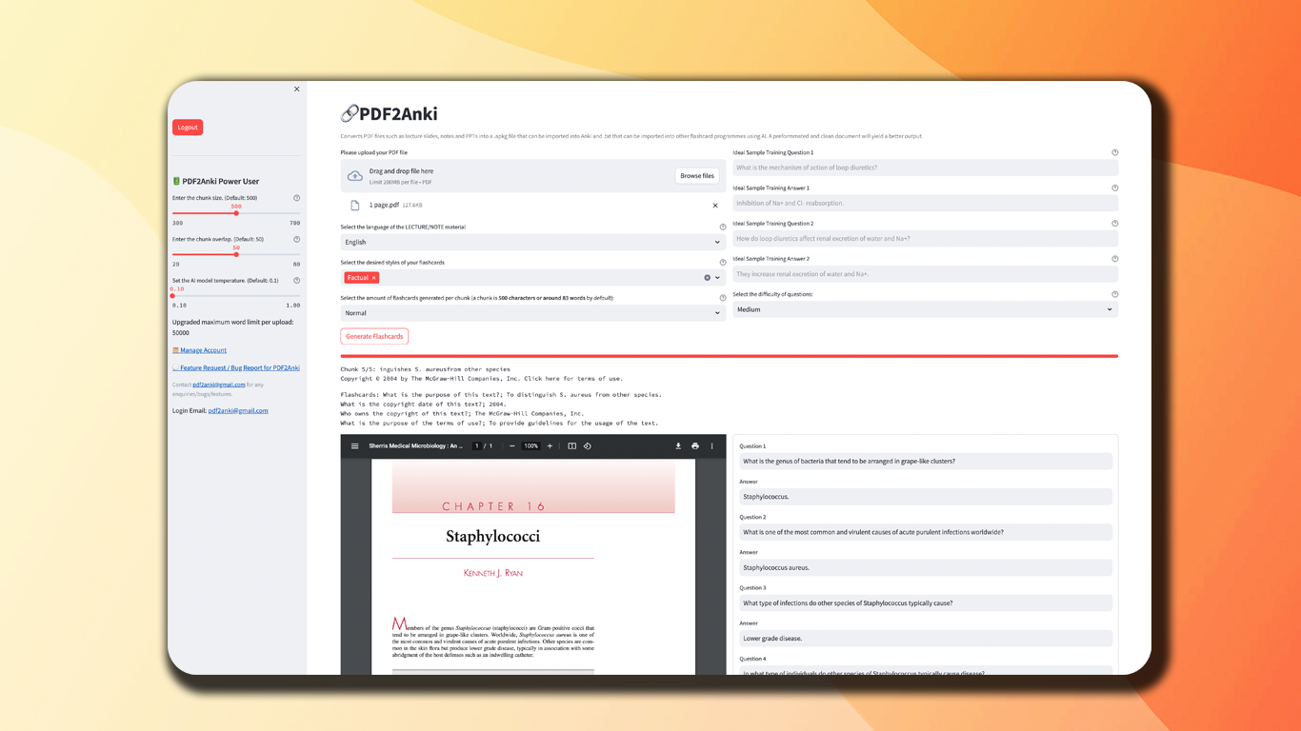This screenshot has height=731, width=1301.
Task: Click the Staphylococcus. answer field
Action: pyautogui.click(x=925, y=497)
